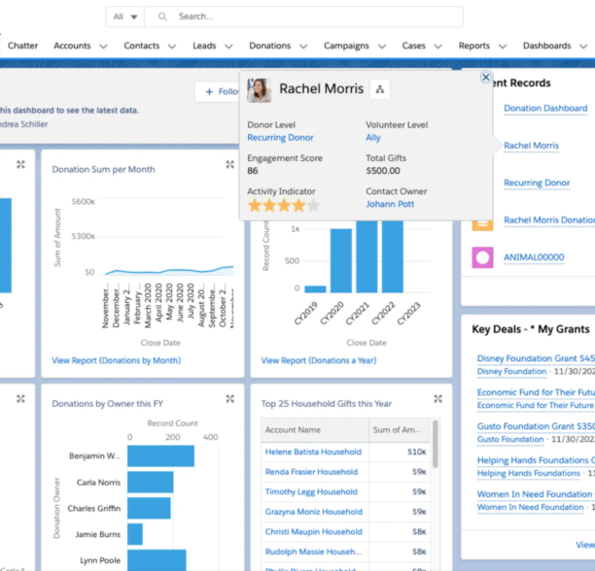
Task: Click the orange Rachel Morris Donation icon
Action: pyautogui.click(x=482, y=224)
